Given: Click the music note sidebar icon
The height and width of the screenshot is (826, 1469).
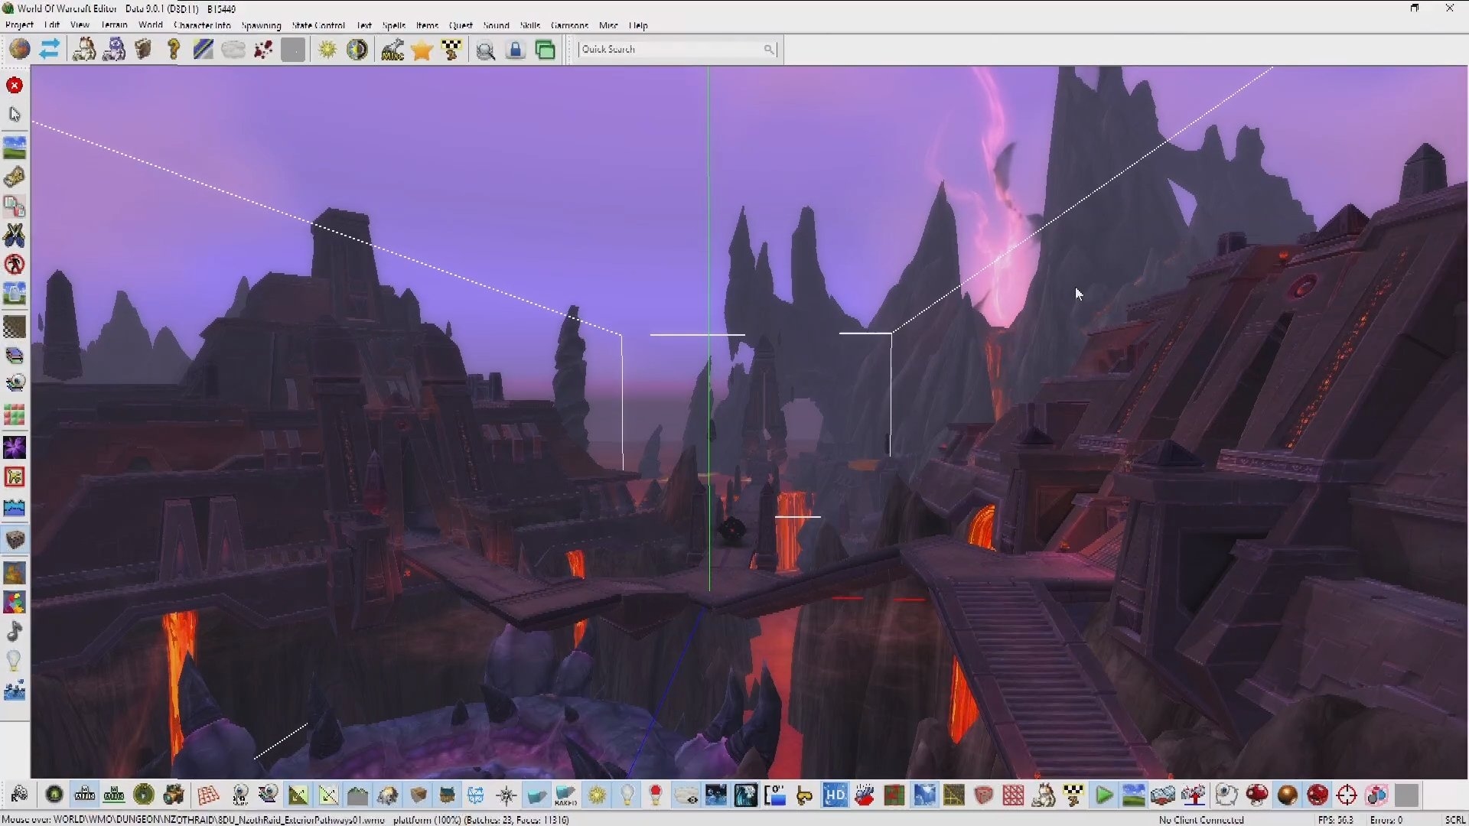Looking at the screenshot, I should tap(15, 631).
